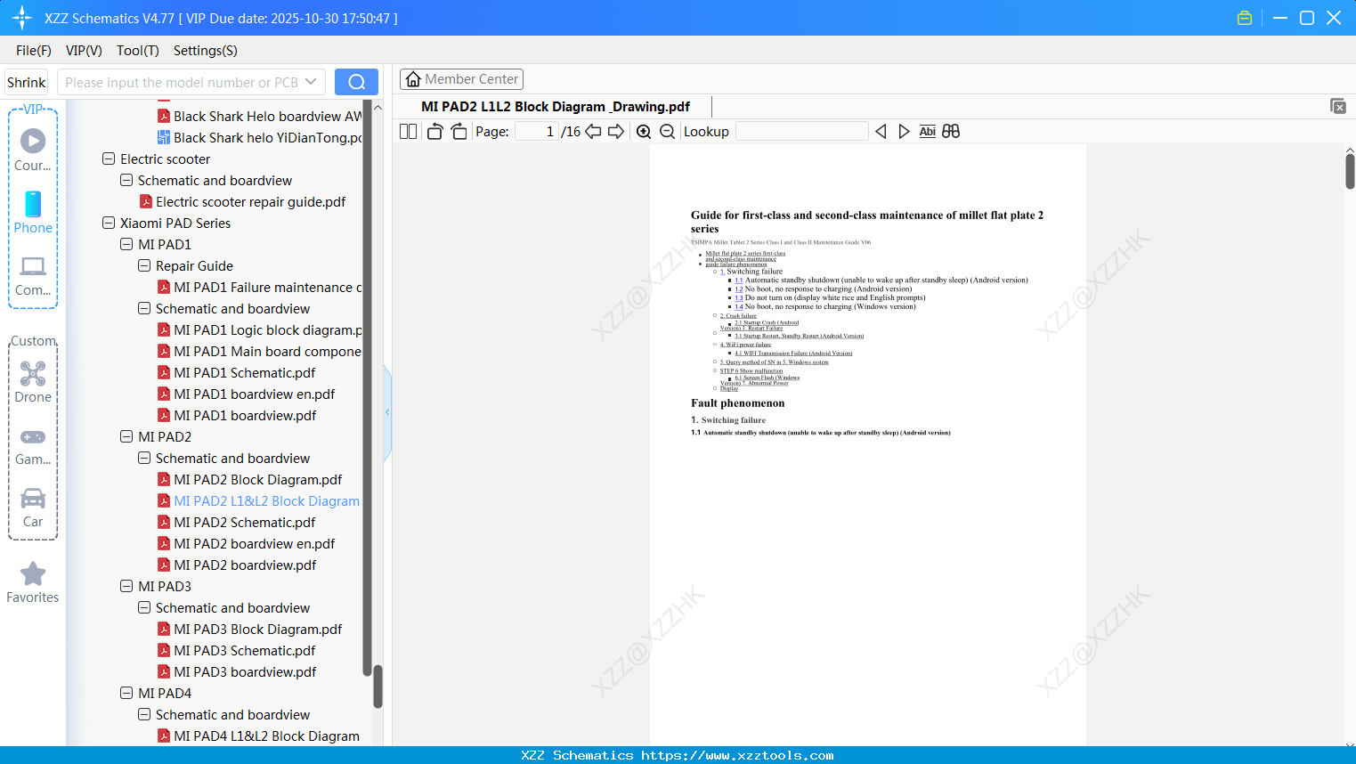Viewport: 1356px width, 764px height.
Task: Collapse the MI PAD3 tree node
Action: pos(126,587)
